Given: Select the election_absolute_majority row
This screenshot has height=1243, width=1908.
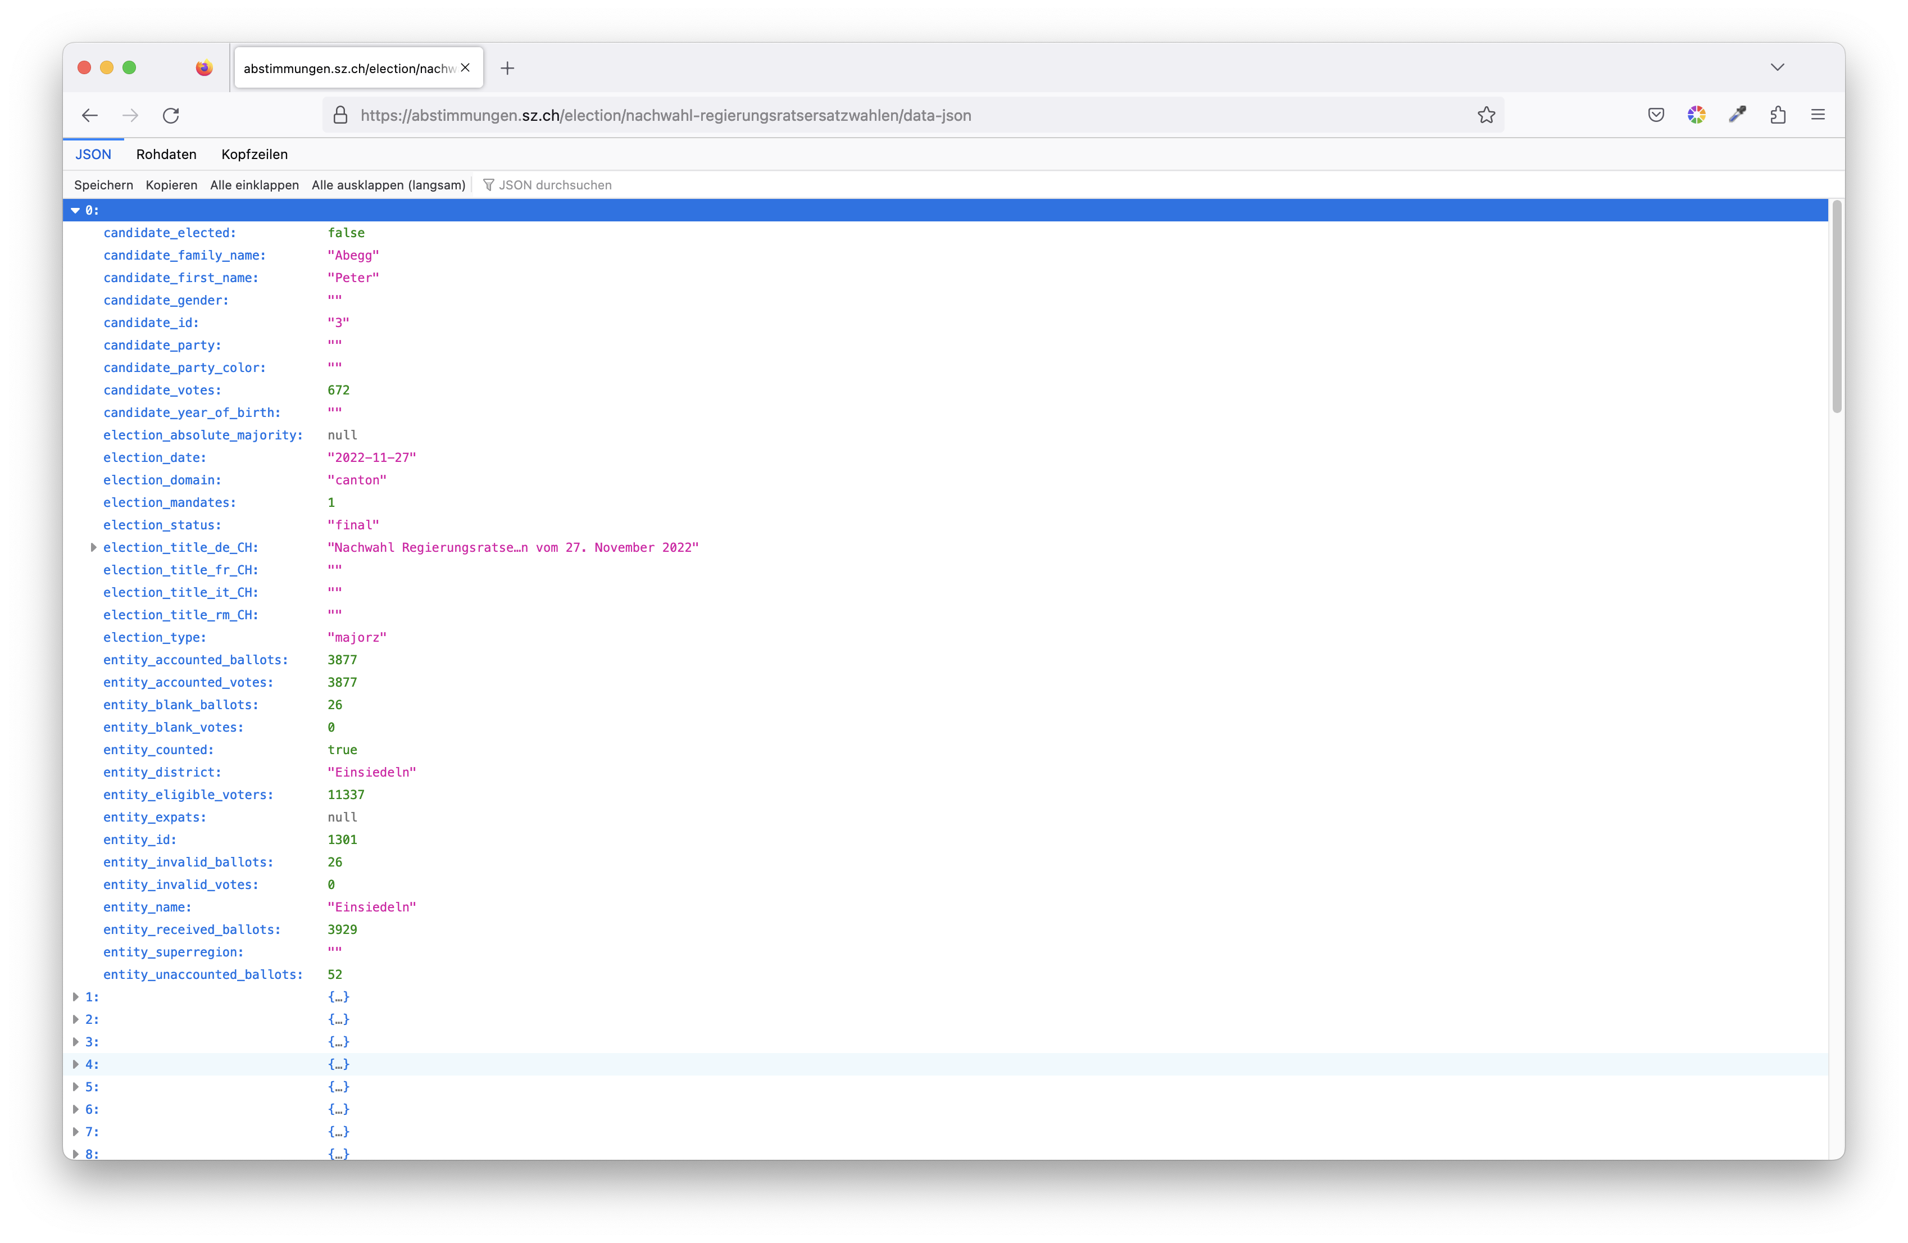Looking at the screenshot, I should pos(945,435).
